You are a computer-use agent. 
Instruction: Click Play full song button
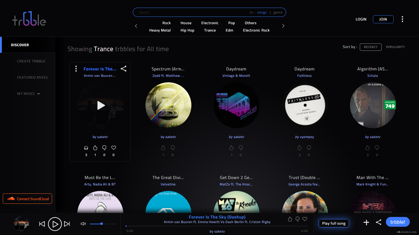coord(334,223)
